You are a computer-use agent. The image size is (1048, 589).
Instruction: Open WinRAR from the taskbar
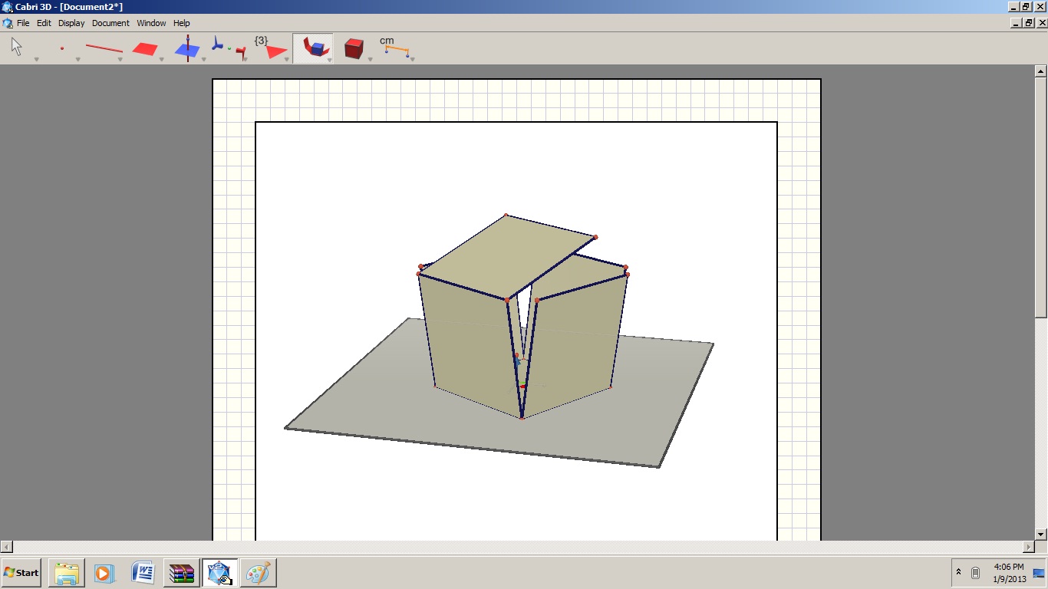180,573
